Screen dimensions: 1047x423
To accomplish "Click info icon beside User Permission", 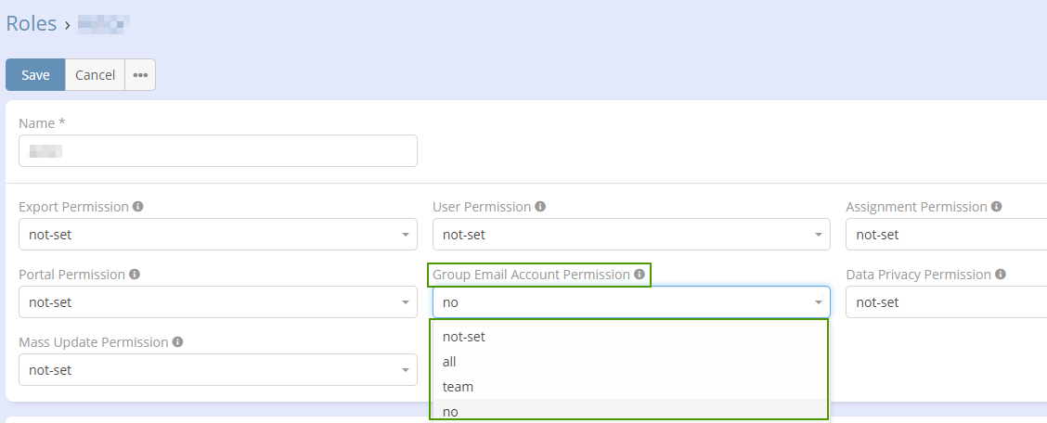I will pyautogui.click(x=540, y=207).
